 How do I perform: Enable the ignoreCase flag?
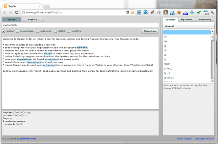(x=17, y=31)
